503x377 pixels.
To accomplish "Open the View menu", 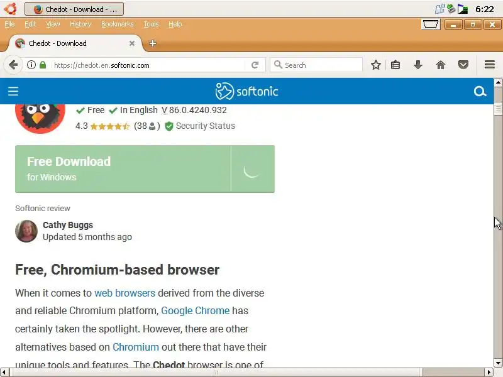I will pos(53,24).
